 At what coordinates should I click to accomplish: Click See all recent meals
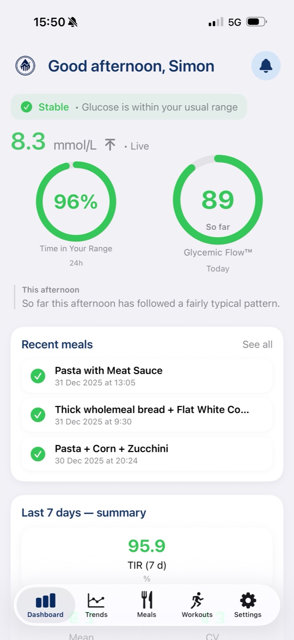[257, 345]
